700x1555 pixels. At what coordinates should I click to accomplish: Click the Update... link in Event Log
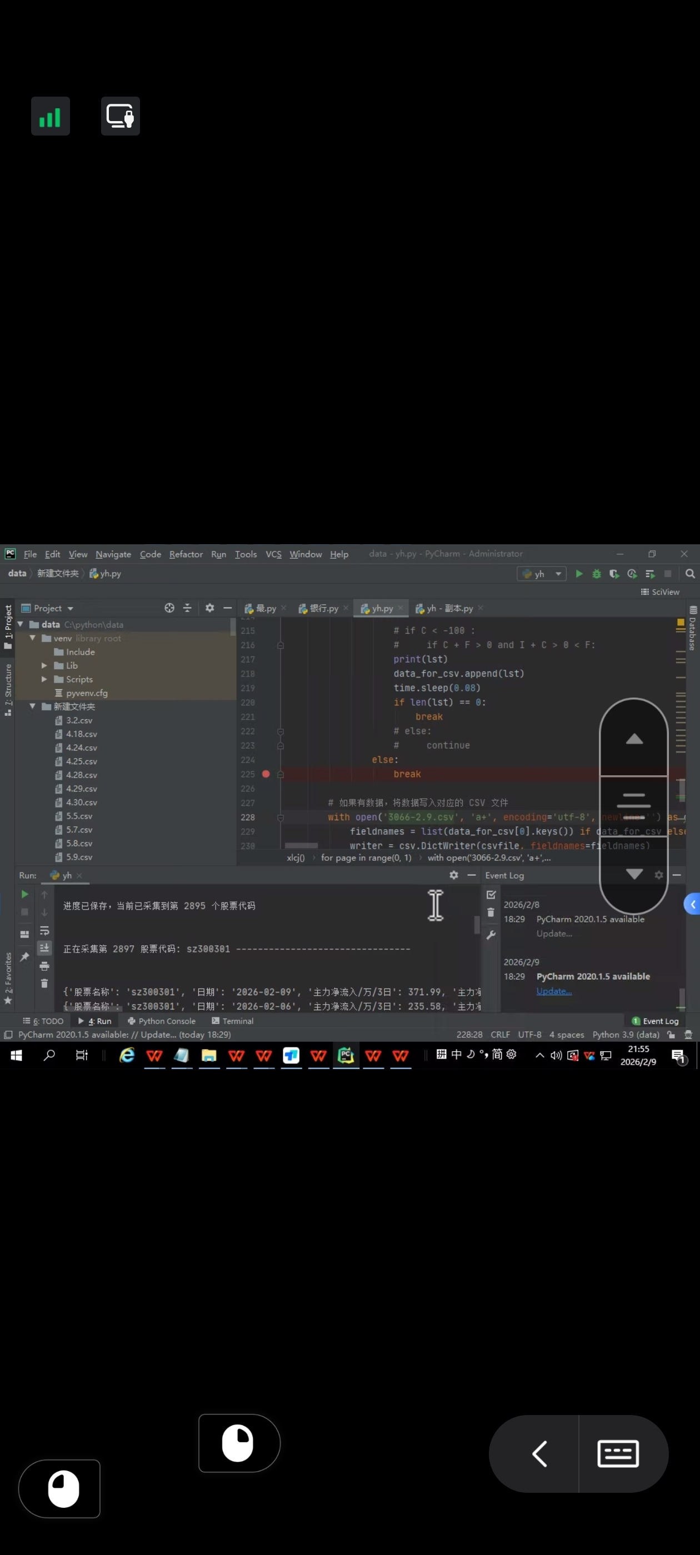[x=553, y=991]
